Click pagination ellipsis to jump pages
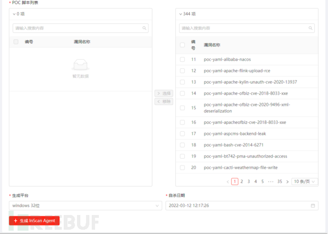This screenshot has width=328, height=234. pos(270,182)
